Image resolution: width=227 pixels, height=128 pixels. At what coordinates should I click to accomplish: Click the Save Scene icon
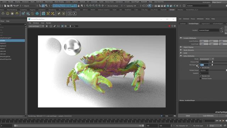(x=11, y=6)
